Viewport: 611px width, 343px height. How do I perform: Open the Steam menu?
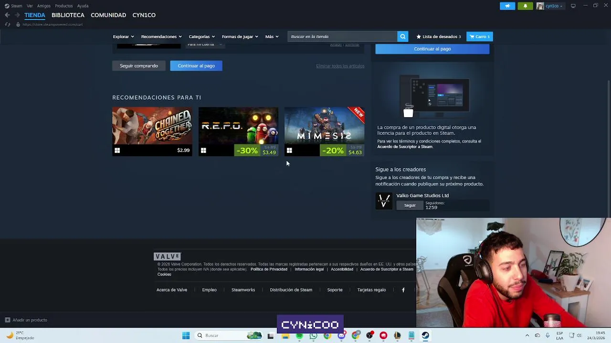(17, 6)
